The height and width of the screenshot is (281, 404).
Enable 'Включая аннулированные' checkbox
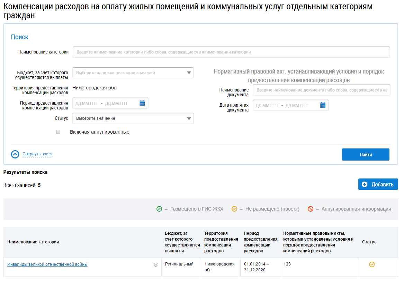tap(58, 132)
